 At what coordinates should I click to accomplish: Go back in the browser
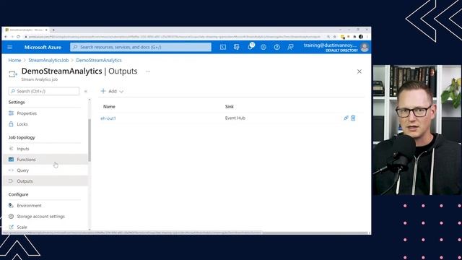(x=6, y=37)
